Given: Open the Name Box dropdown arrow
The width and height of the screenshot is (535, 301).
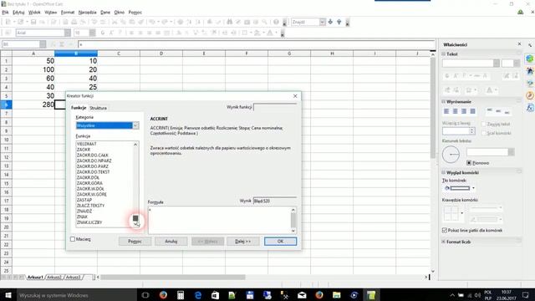Looking at the screenshot, I should tap(43, 44).
